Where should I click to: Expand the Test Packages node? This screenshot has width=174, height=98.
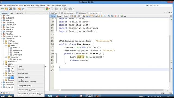pos(4,62)
